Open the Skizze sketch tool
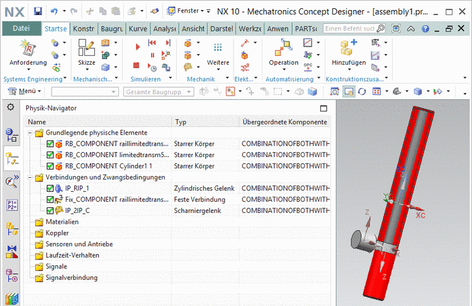Screen dimensions: 472x306 pyautogui.click(x=87, y=48)
